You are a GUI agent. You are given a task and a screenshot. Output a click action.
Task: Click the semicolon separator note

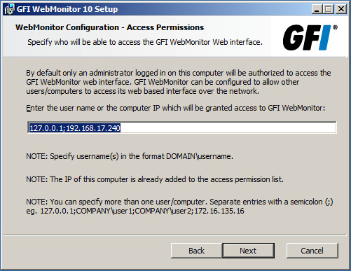(179, 202)
